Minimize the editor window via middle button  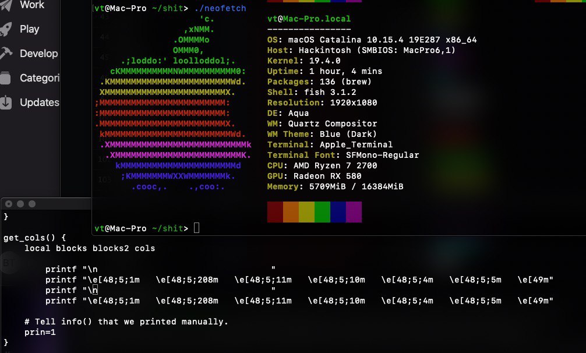coord(20,204)
